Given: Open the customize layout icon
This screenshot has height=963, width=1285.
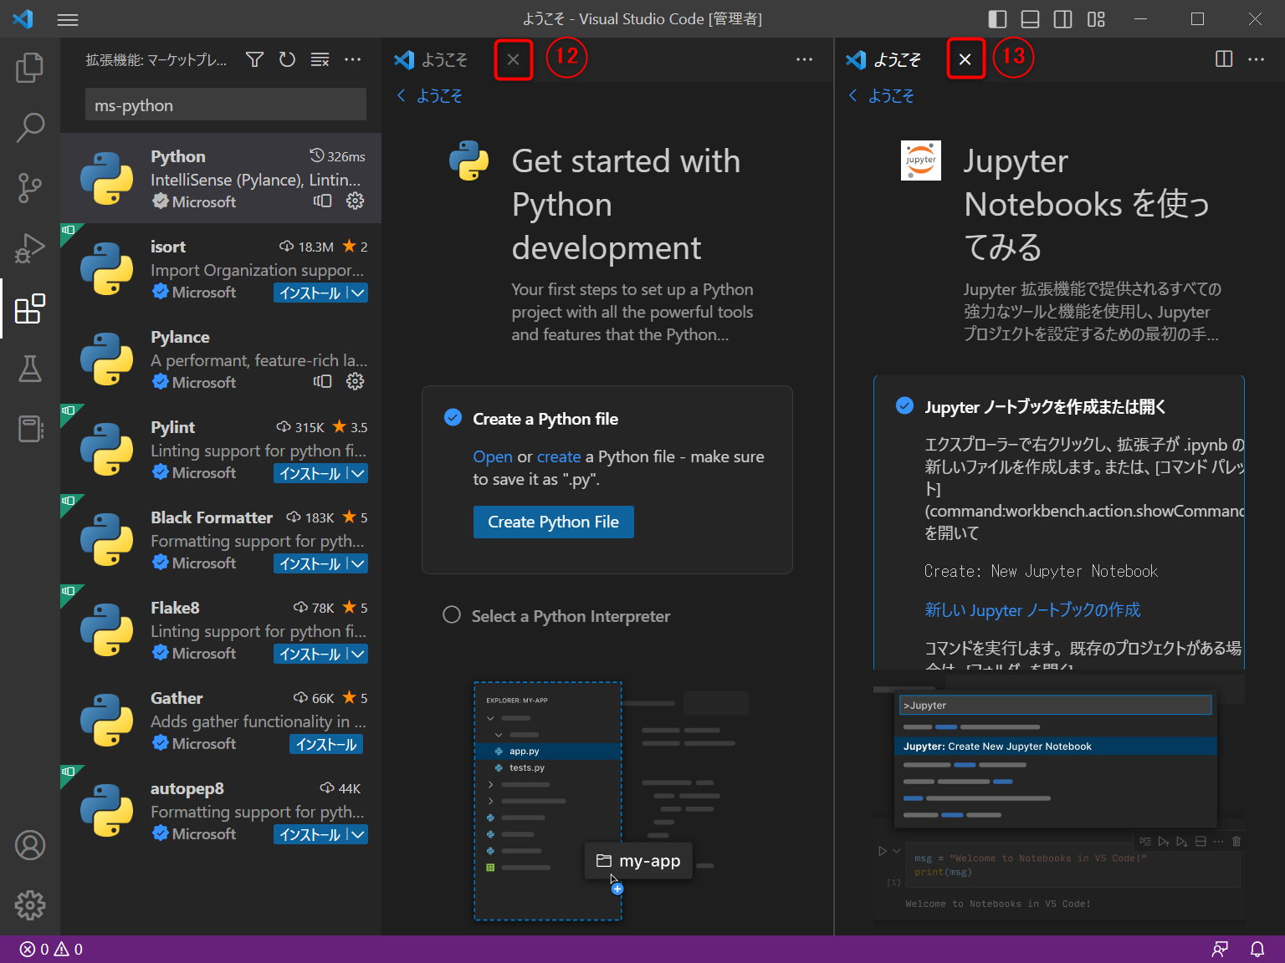Looking at the screenshot, I should pos(1096,19).
